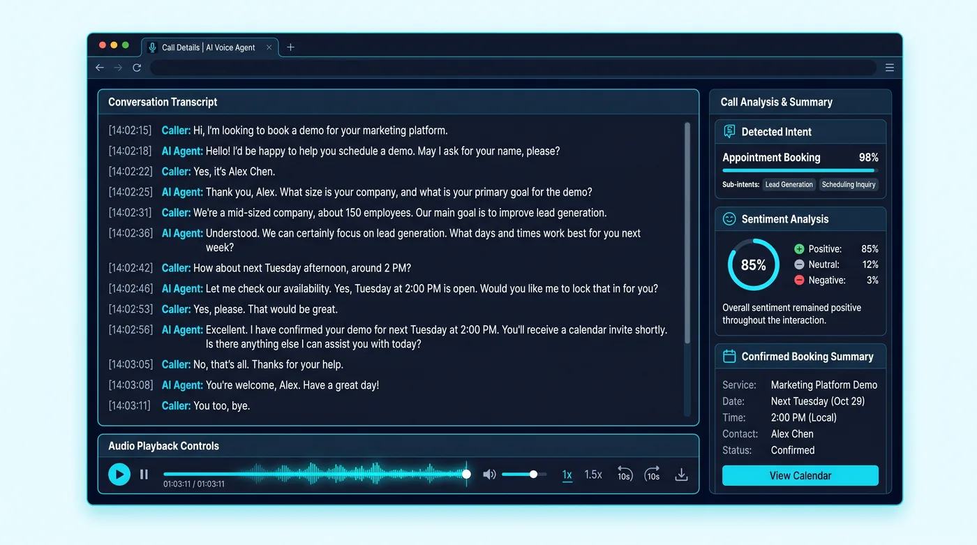The height and width of the screenshot is (545, 977).
Task: Open the View Calendar button
Action: tap(800, 476)
